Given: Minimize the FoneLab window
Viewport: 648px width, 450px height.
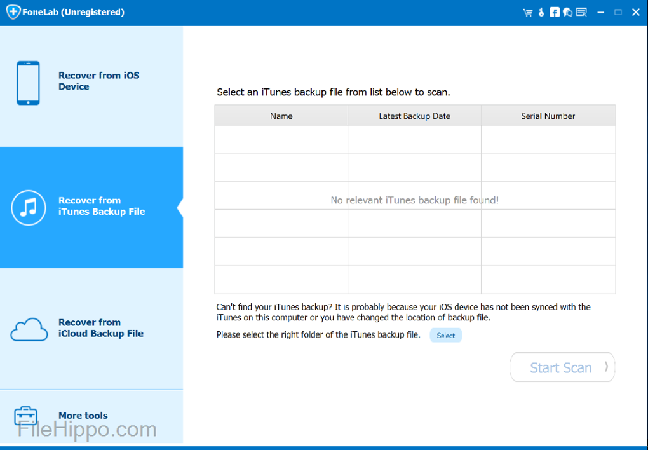Looking at the screenshot, I should tap(600, 13).
